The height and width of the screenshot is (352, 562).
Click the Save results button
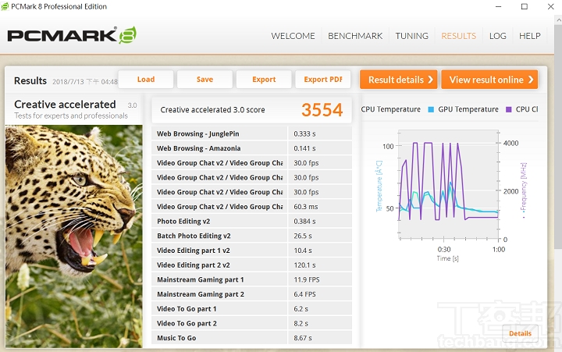(205, 79)
